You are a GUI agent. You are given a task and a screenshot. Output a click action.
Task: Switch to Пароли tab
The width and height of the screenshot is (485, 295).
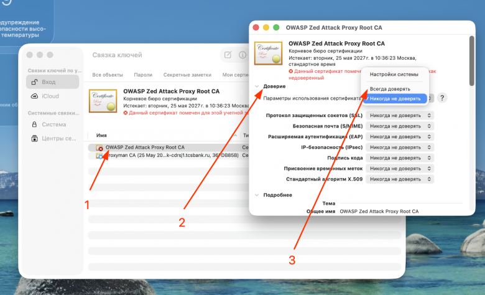tap(143, 75)
